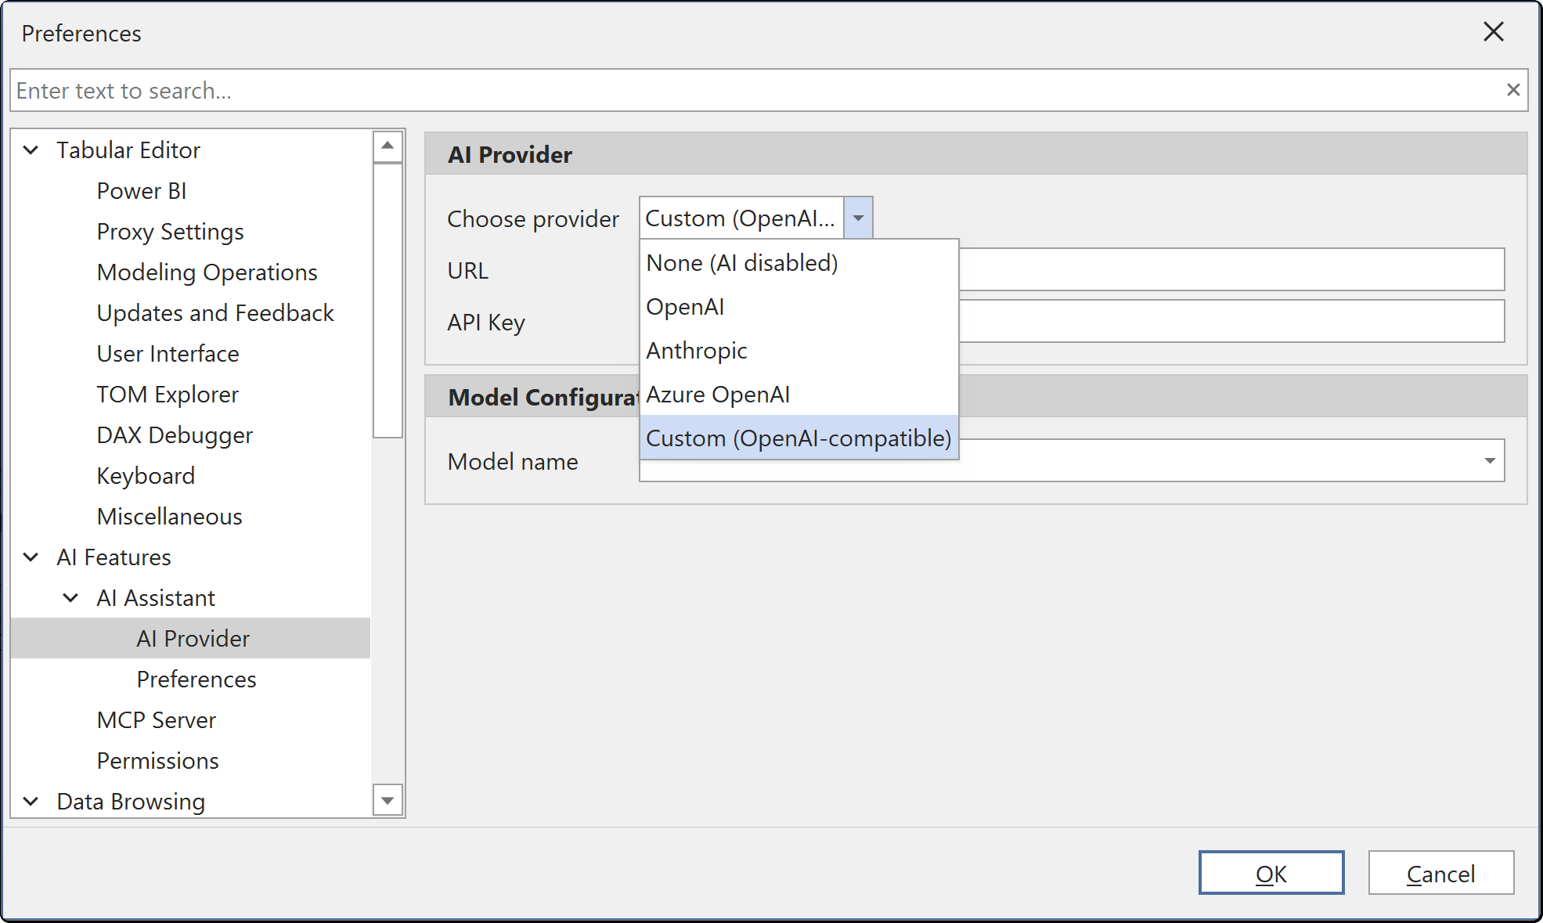Open Updates and Feedback page
The image size is (1543, 923).
pos(215,312)
